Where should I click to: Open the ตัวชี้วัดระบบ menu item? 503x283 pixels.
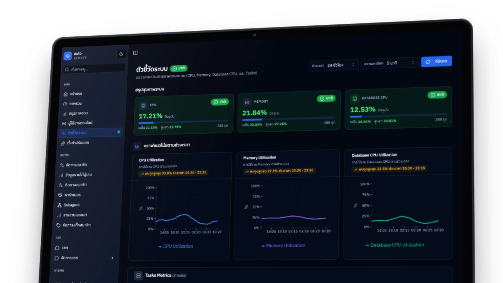coord(91,133)
